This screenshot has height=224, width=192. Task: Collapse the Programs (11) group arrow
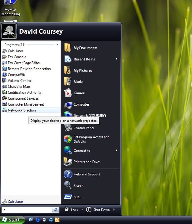[x=58, y=45]
